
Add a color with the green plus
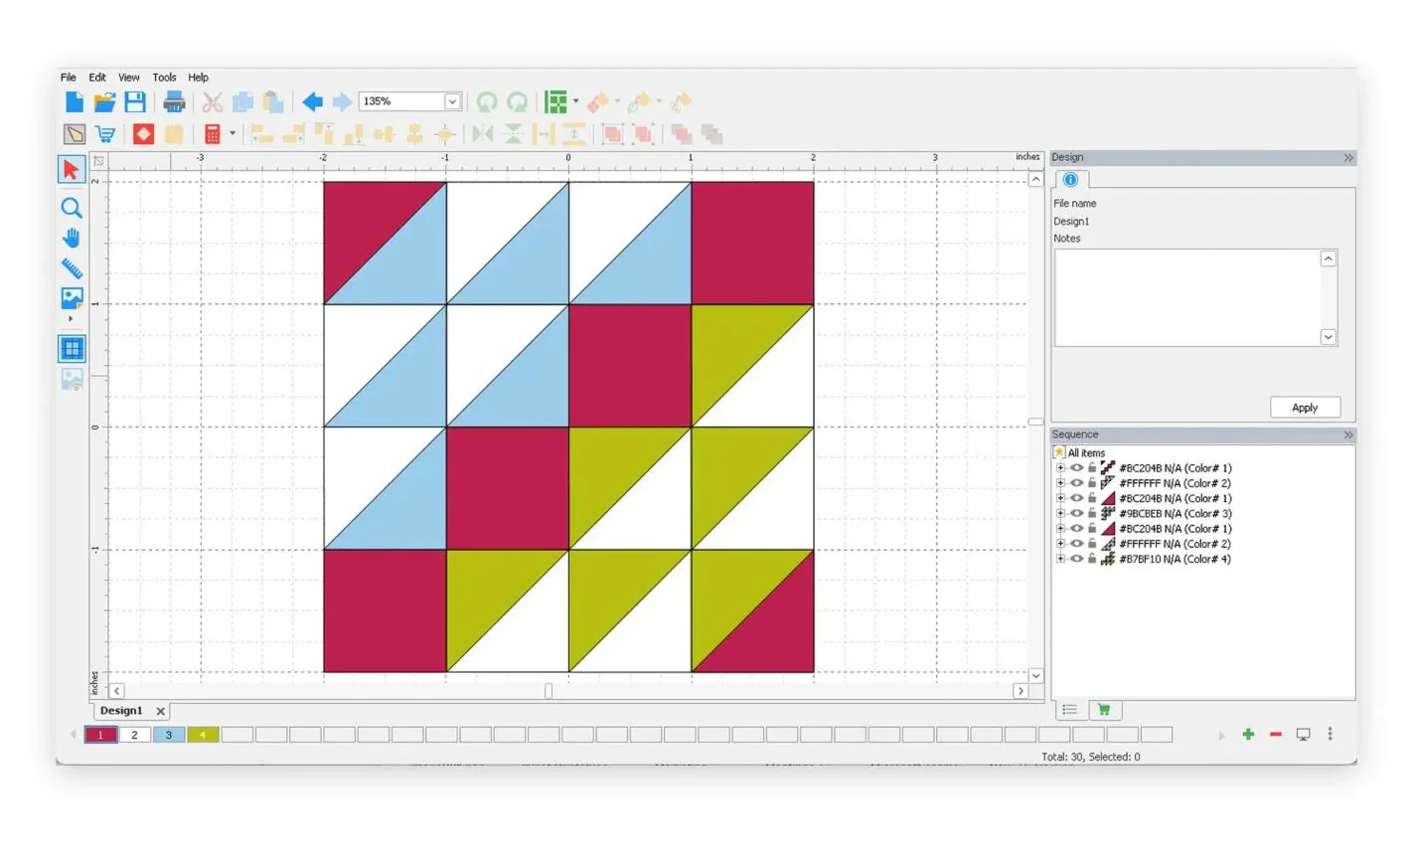click(x=1248, y=735)
